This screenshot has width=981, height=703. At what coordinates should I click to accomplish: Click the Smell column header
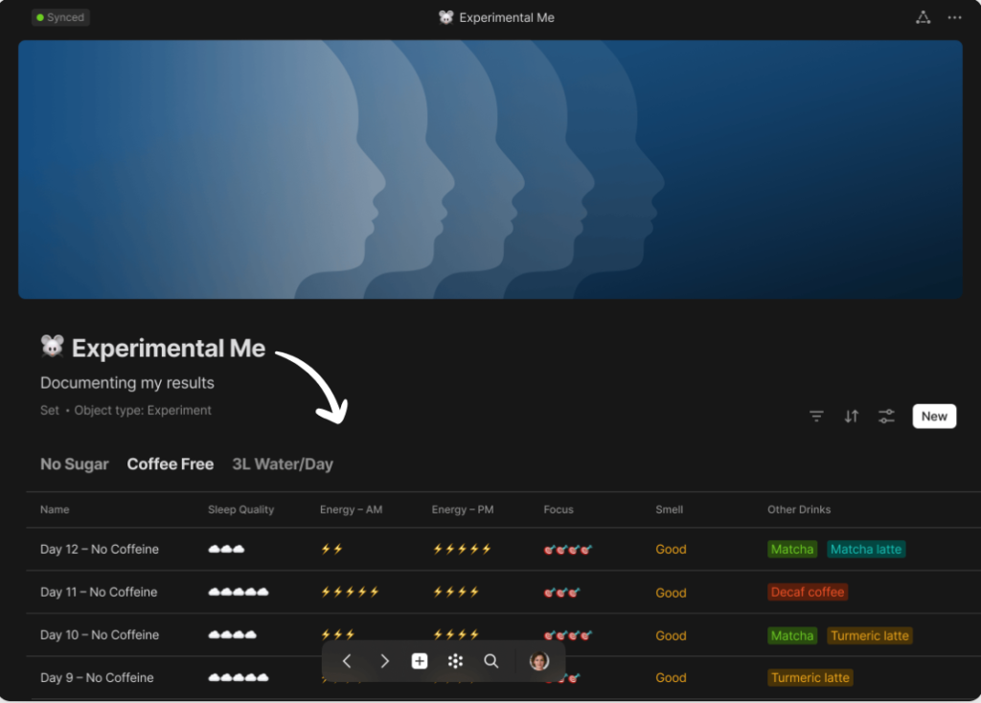point(669,510)
